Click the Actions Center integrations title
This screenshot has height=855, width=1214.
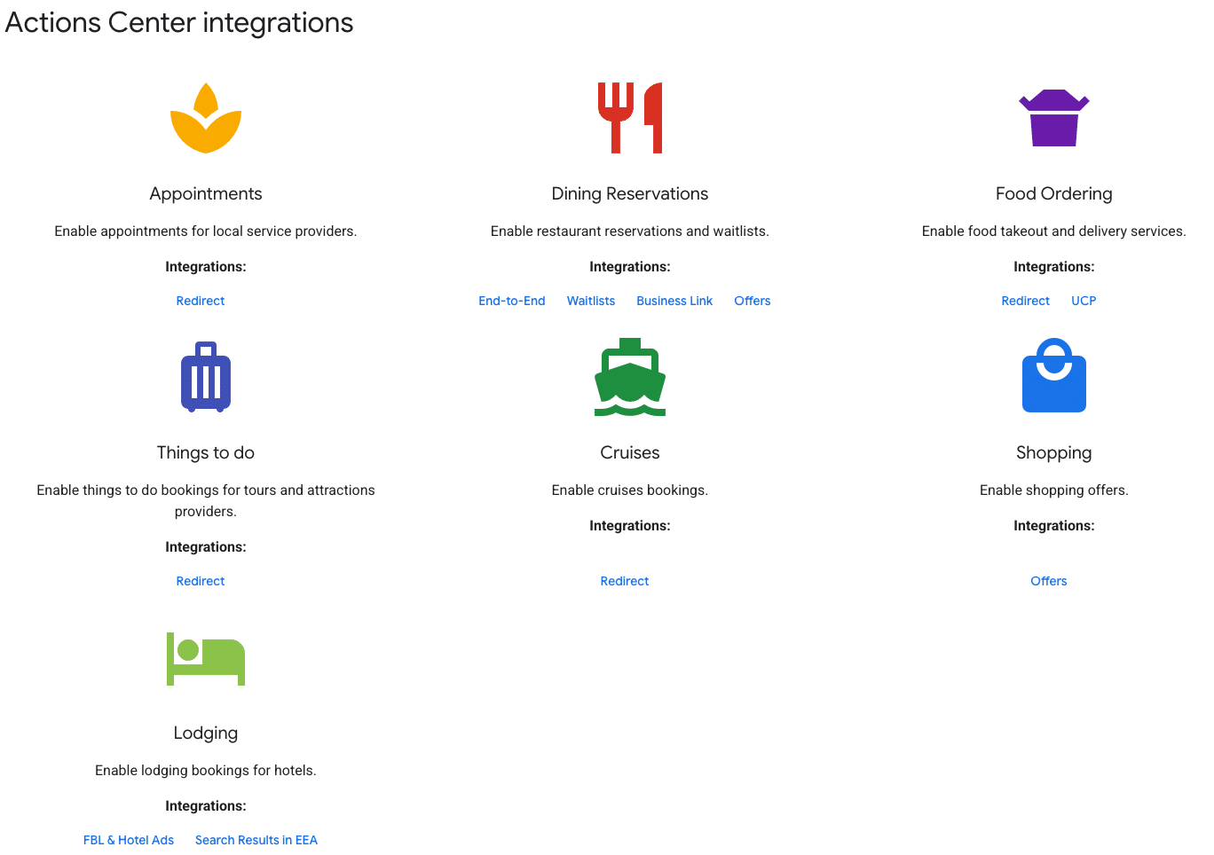pos(179,22)
